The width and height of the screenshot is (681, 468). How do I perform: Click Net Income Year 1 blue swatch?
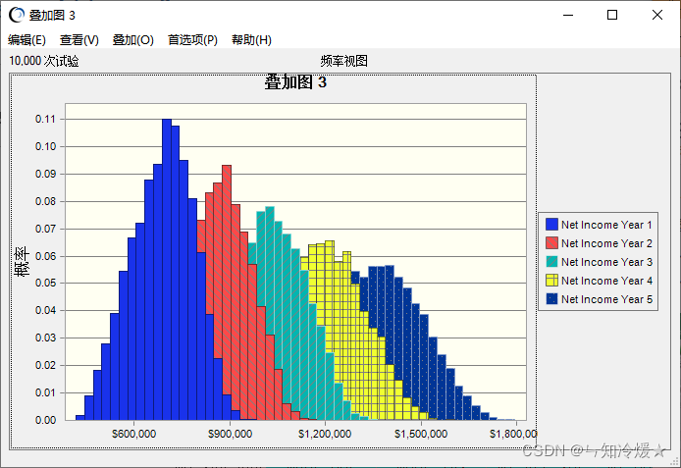click(x=551, y=225)
